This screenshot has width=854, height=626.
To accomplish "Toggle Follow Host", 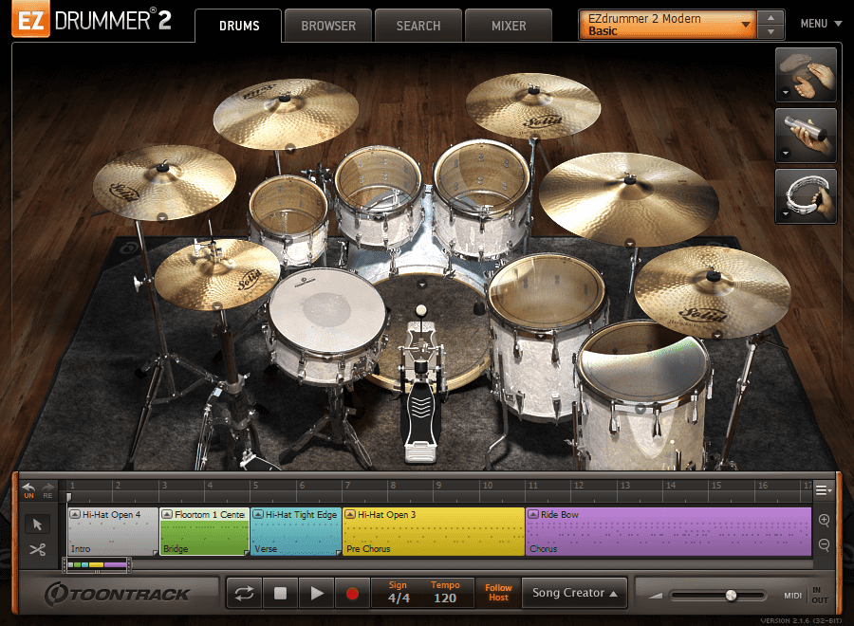I will (x=498, y=593).
